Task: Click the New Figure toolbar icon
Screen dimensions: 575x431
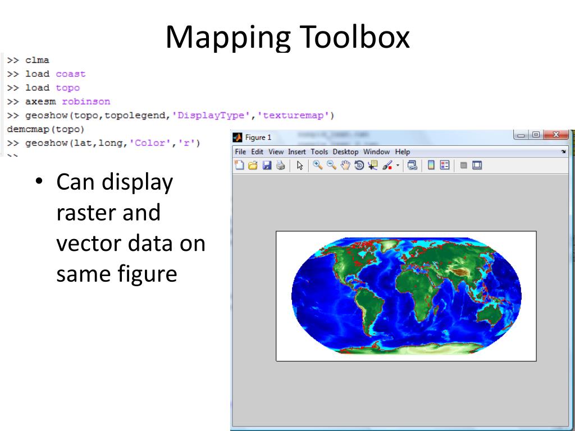Action: pos(239,166)
